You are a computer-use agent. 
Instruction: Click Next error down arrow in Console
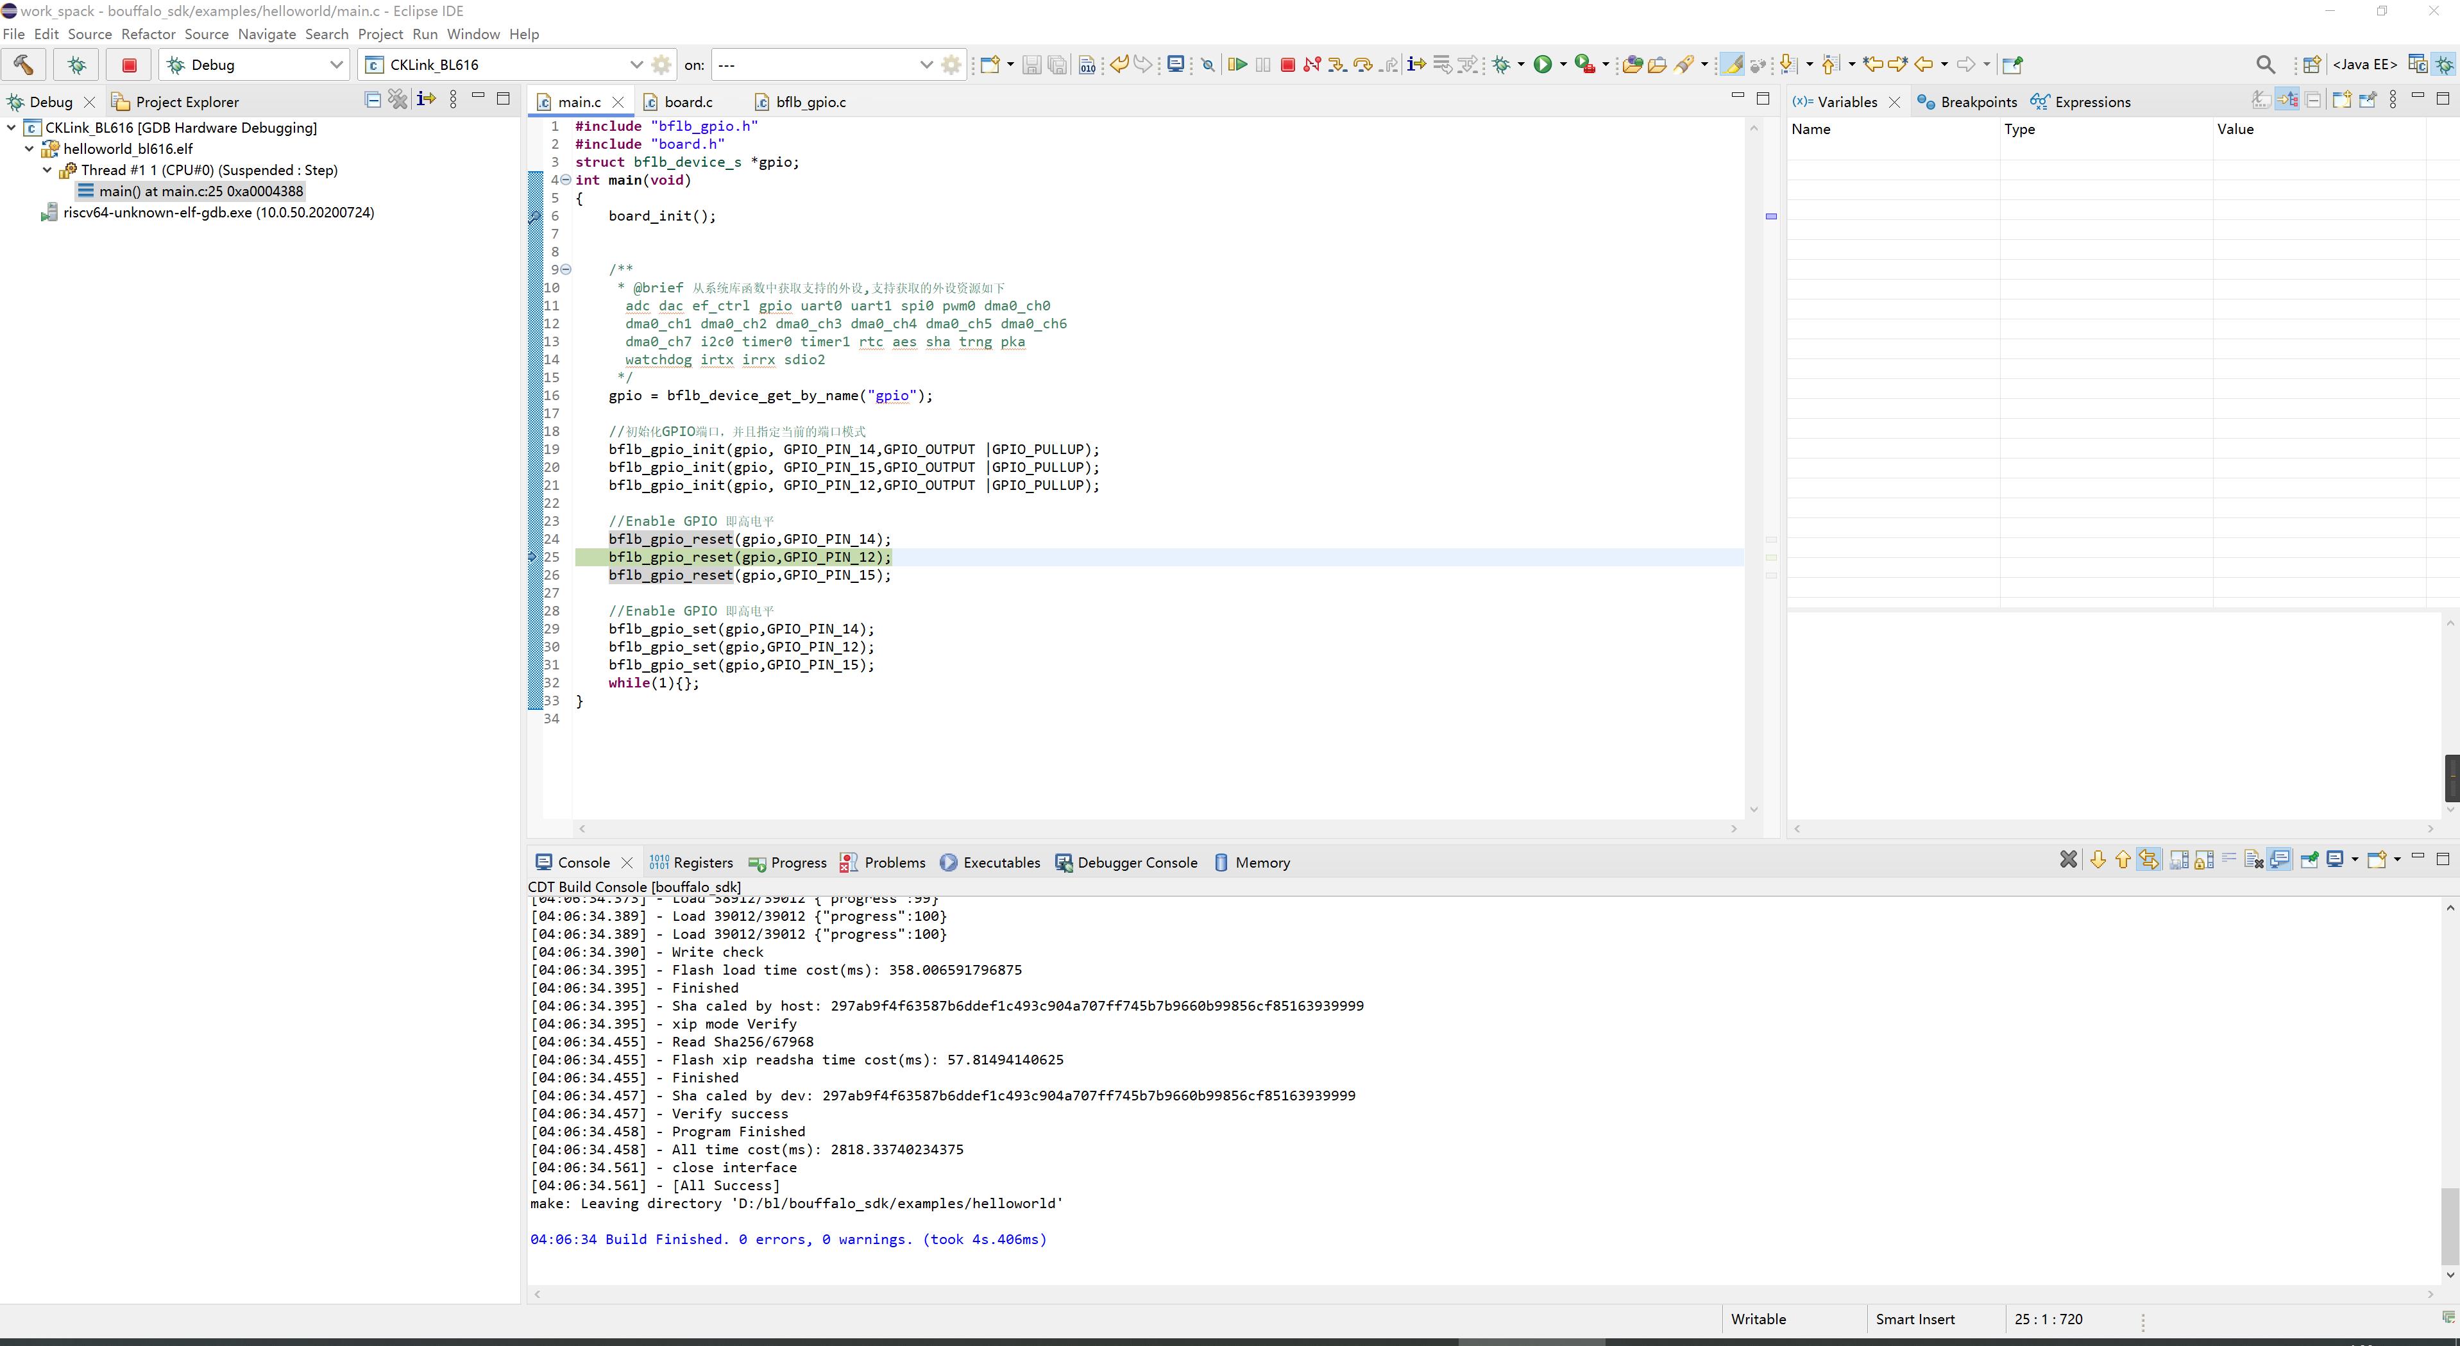coord(2099,861)
